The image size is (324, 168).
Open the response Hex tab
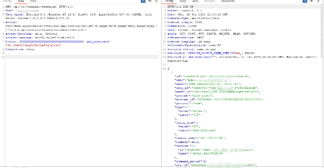tap(195, 1)
